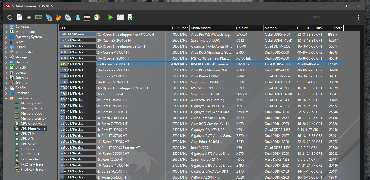Sort by the CPU column header
The height and width of the screenshot is (180, 370).
112,28
